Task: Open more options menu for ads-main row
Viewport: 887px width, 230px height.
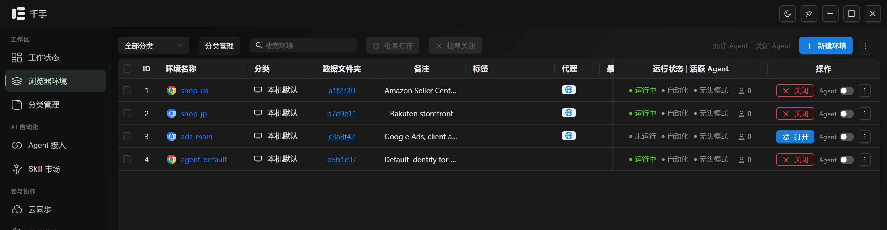Action: tap(865, 137)
